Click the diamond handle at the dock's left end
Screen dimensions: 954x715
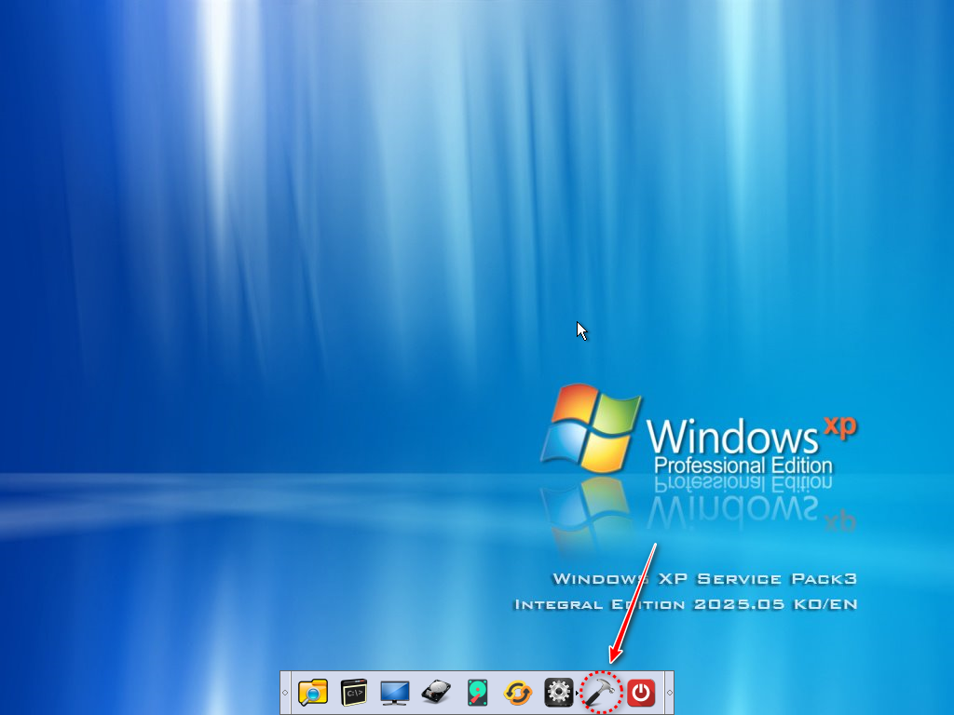tap(285, 693)
